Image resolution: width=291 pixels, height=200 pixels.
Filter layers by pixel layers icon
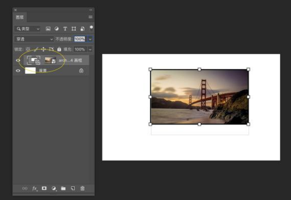pyautogui.click(x=48, y=29)
